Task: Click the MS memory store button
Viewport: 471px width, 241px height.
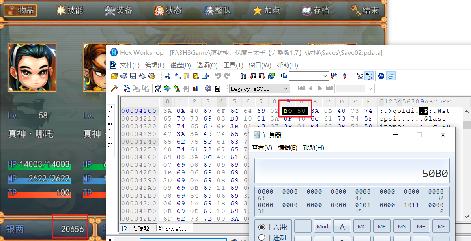Action: click(x=402, y=226)
